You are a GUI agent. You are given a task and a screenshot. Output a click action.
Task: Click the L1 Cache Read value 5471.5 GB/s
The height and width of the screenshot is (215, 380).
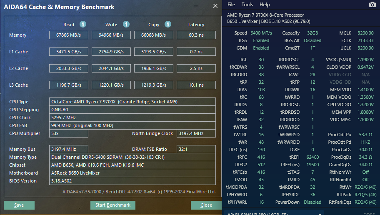[x=69, y=52]
